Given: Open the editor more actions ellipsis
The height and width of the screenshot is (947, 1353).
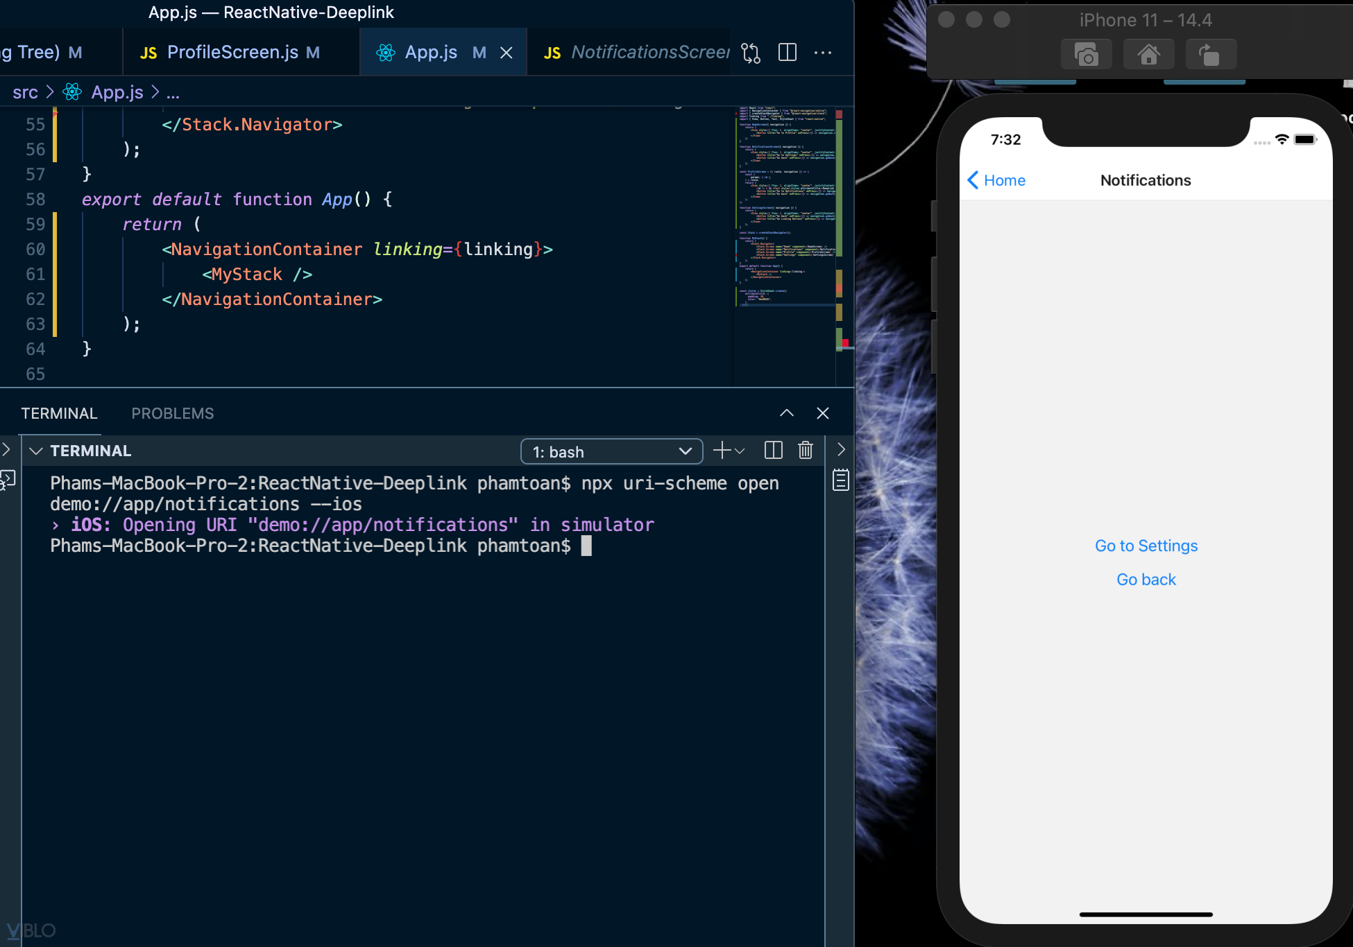Looking at the screenshot, I should pyautogui.click(x=824, y=52).
